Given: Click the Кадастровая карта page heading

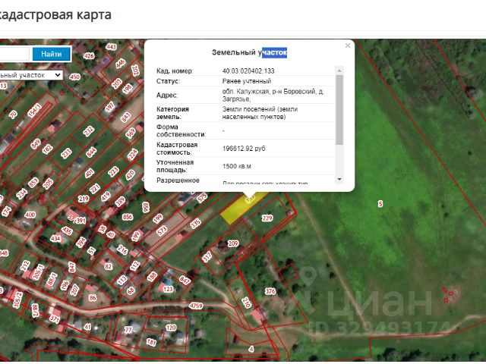Looking at the screenshot, I should click(55, 14).
